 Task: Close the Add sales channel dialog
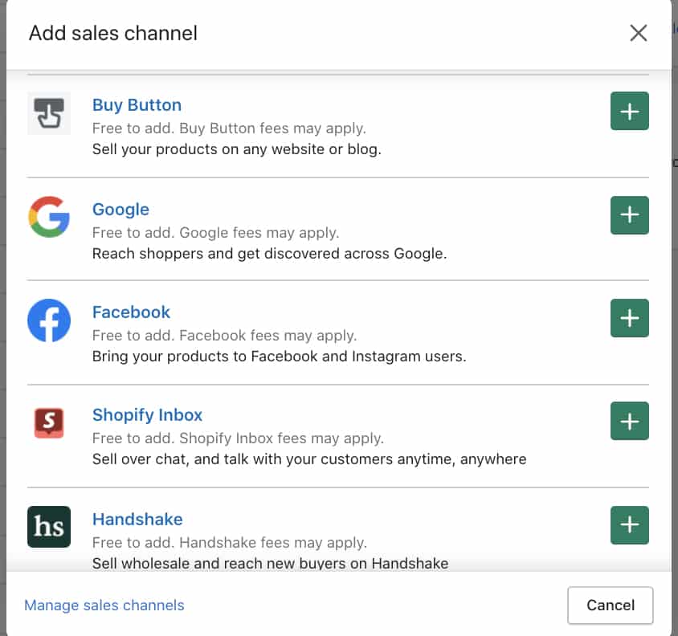(638, 33)
